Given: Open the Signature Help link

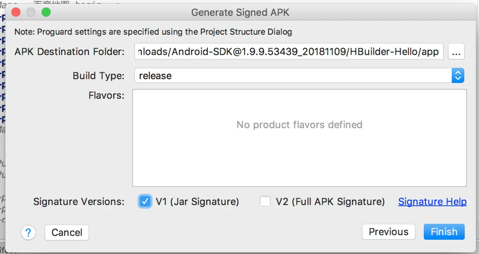Looking at the screenshot, I should pyautogui.click(x=432, y=202).
